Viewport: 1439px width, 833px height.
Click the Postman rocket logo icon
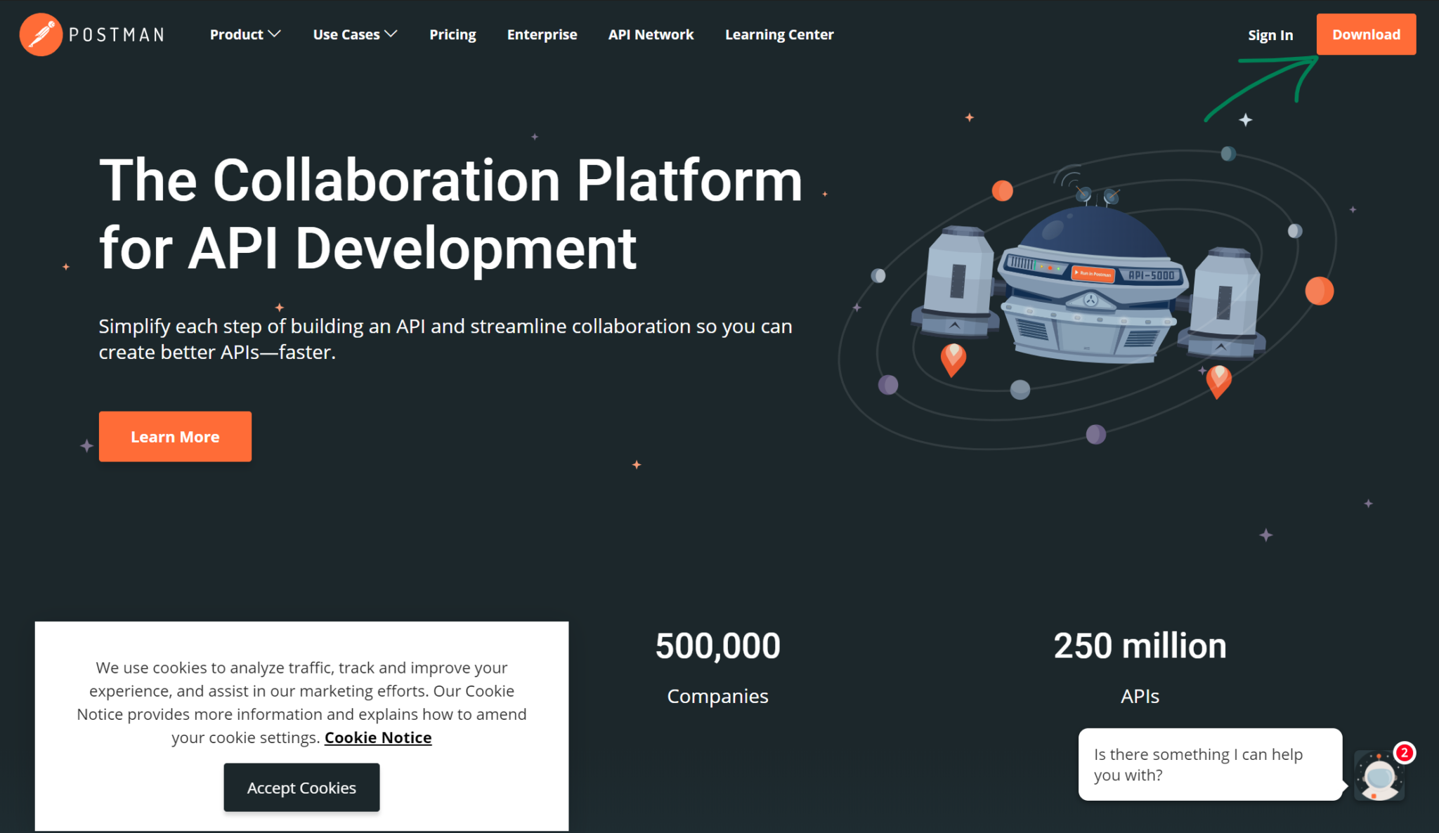[x=41, y=34]
